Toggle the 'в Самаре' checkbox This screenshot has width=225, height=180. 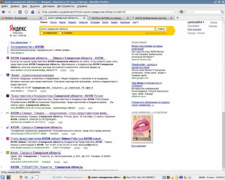60,33
